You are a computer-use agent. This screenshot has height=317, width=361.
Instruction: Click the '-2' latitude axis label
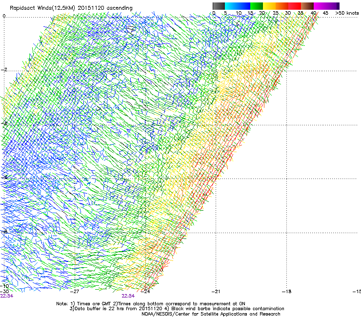(x=4, y=70)
